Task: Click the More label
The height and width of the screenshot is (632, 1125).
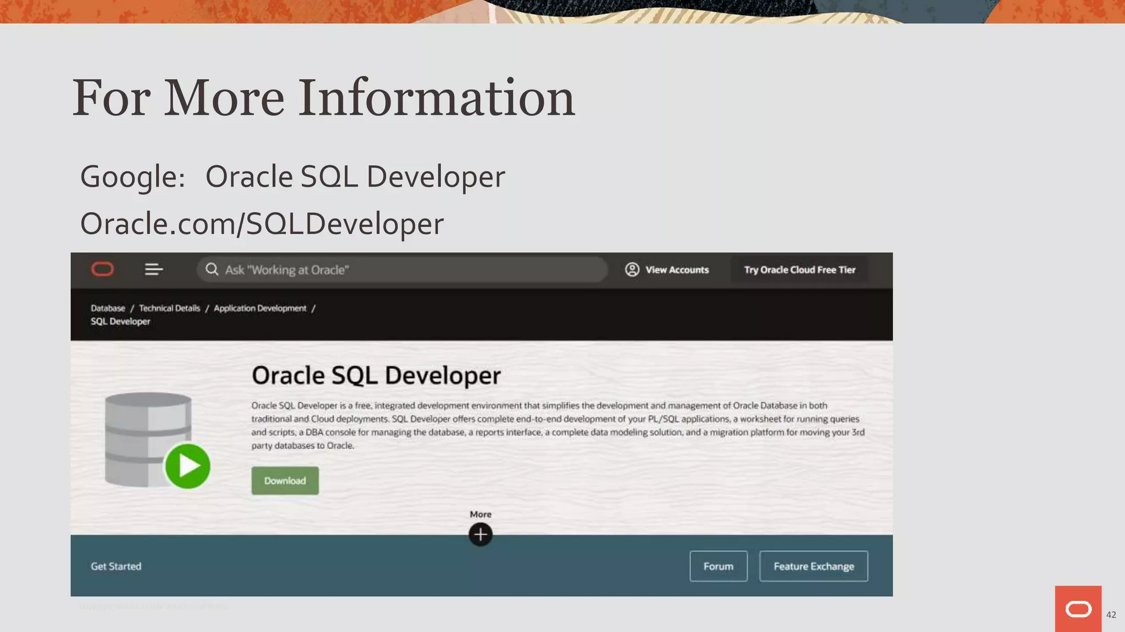Action: (x=481, y=514)
